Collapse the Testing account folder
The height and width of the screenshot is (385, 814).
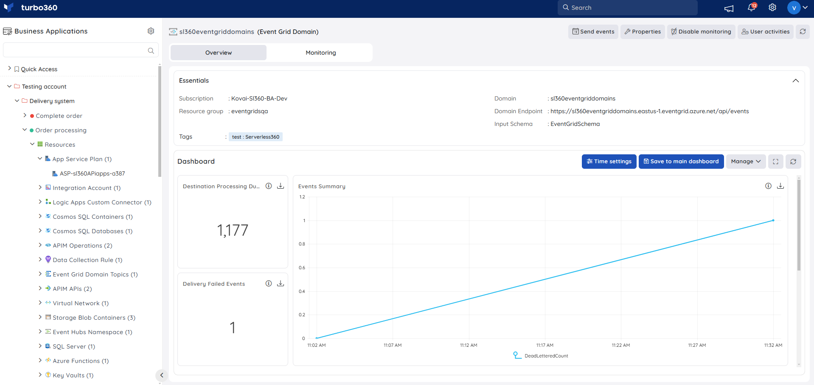(9, 86)
